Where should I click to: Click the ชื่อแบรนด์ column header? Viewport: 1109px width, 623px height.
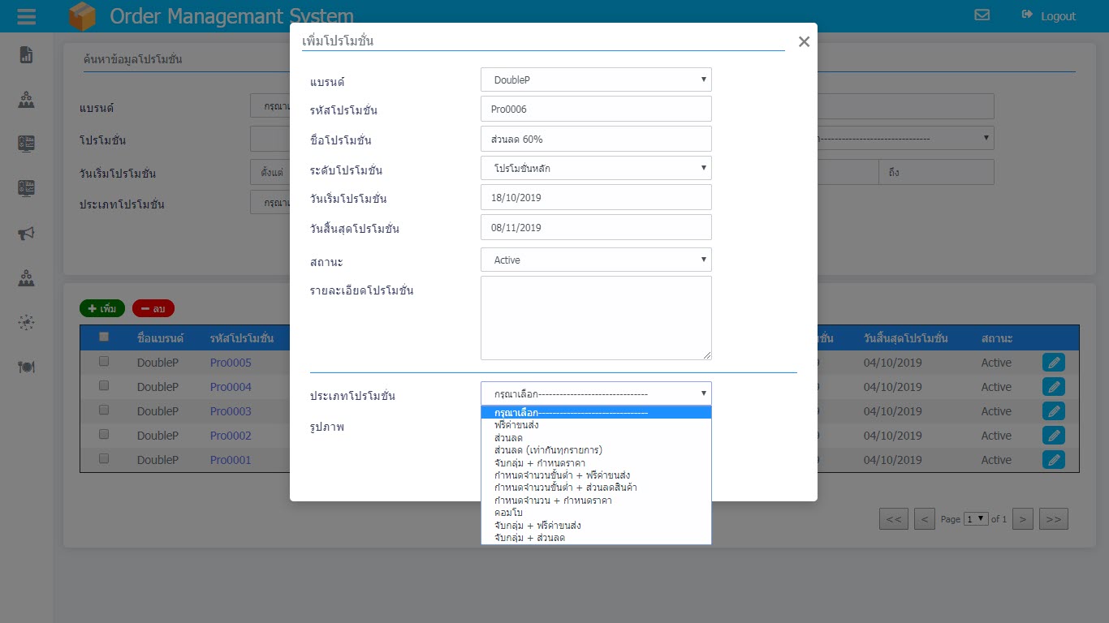(161, 338)
